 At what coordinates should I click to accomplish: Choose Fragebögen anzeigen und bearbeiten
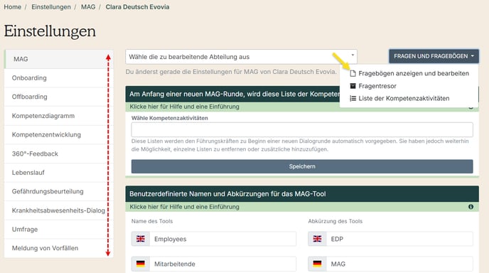pyautogui.click(x=409, y=73)
